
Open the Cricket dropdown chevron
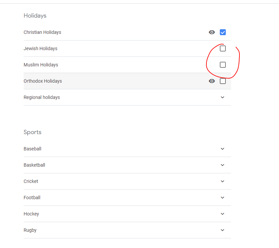pyautogui.click(x=222, y=181)
